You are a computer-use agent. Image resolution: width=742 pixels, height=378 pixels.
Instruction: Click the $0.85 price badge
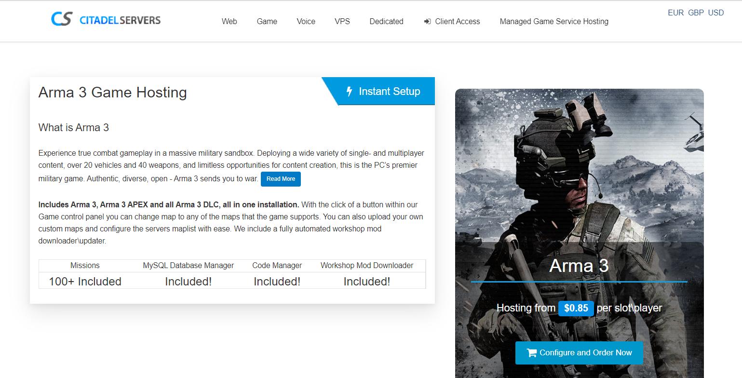576,308
